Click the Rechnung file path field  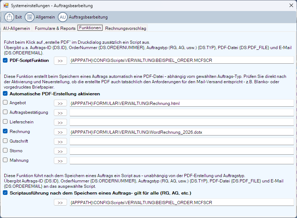(x=182, y=132)
